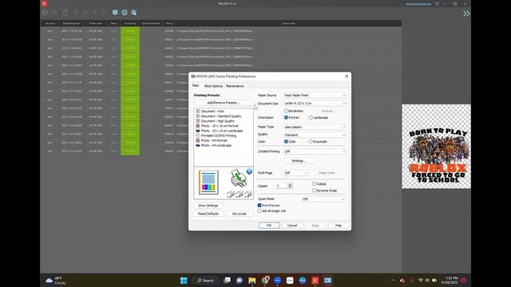Open the 2-Sided Printing dropdown

click(x=315, y=151)
